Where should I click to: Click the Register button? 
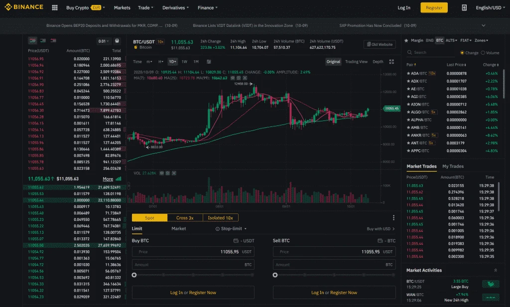(433, 7)
